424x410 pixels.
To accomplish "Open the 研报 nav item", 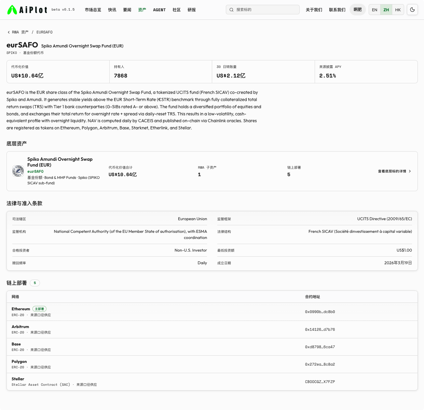I will point(192,10).
